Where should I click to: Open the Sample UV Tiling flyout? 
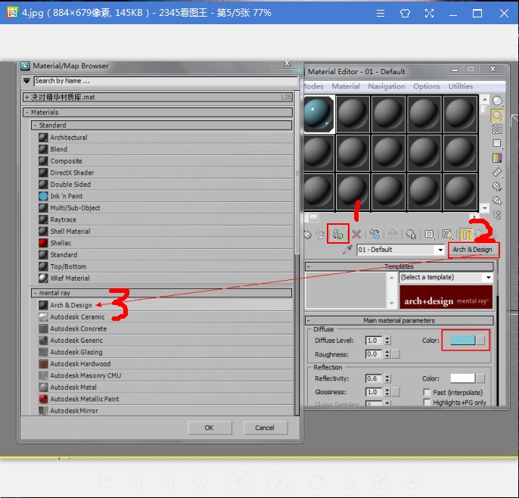click(497, 143)
